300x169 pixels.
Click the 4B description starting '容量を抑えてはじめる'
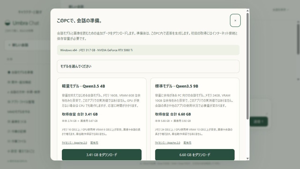[x=101, y=100]
